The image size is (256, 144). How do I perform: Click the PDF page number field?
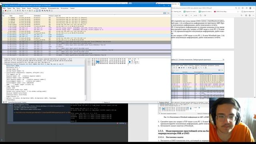pos(191,15)
